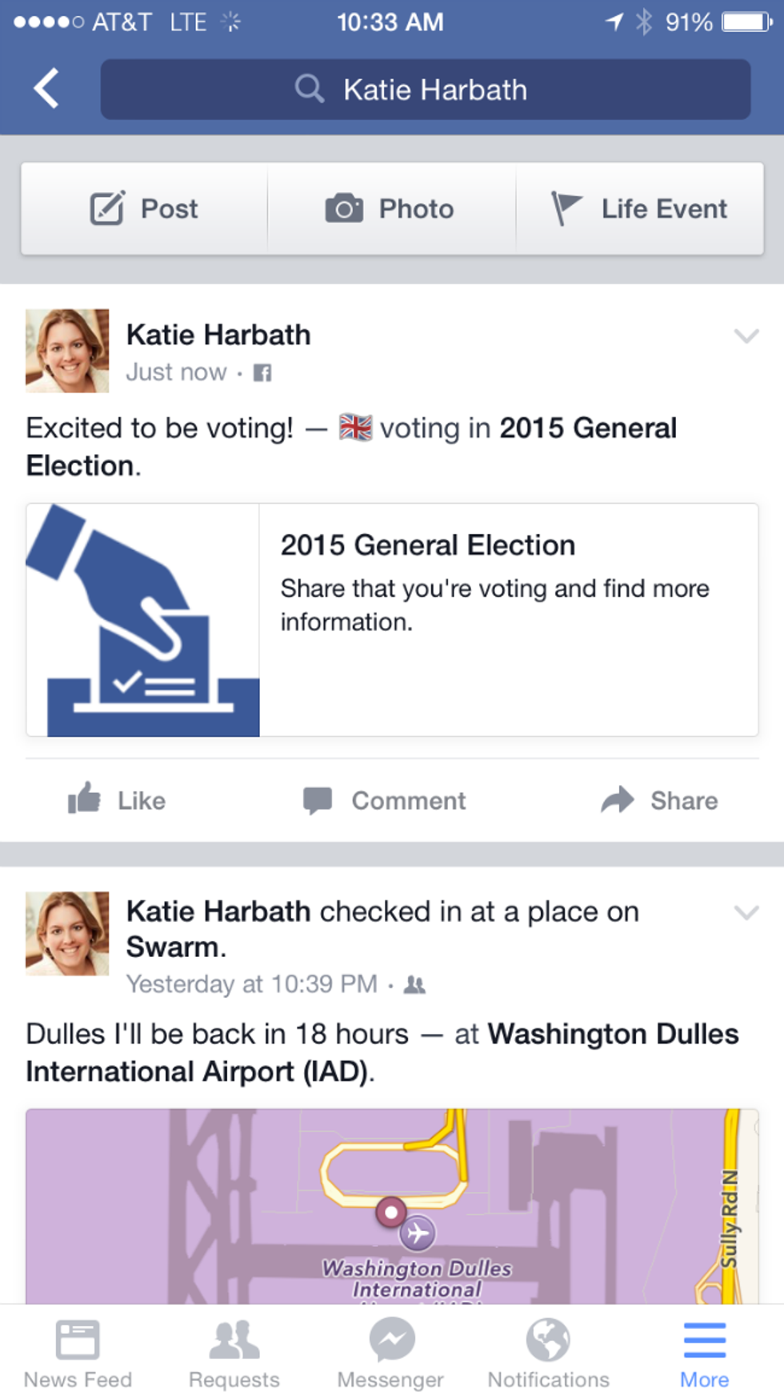The width and height of the screenshot is (784, 1396).
Task: Open the Notifications globe tab
Action: pyautogui.click(x=548, y=1350)
